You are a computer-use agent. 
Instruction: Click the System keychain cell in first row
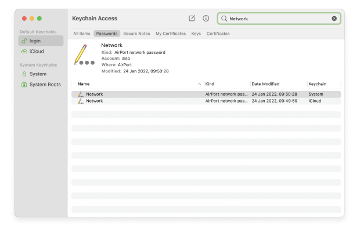click(316, 94)
